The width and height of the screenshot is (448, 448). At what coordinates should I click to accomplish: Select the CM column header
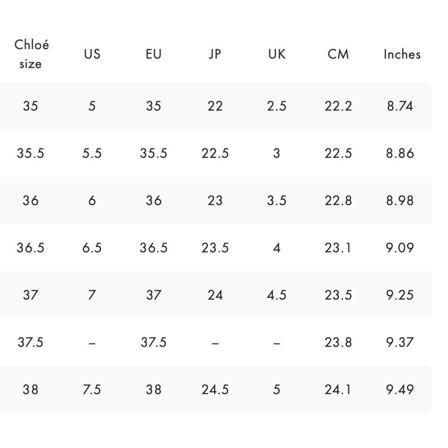pos(338,54)
